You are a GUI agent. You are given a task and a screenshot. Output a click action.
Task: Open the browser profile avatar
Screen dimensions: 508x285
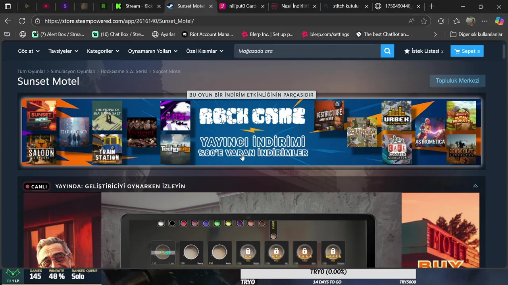pyautogui.click(x=471, y=21)
